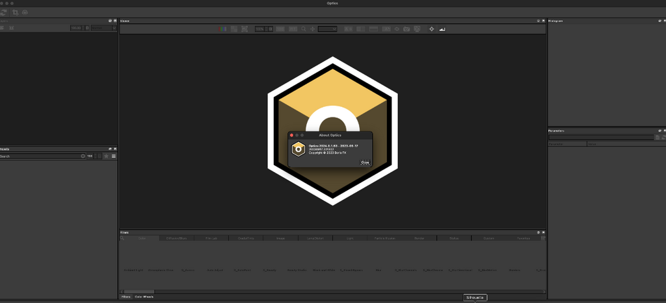Select the pan/move tool in Viewer toolbar
Image resolution: width=666 pixels, height=303 pixels.
point(313,29)
